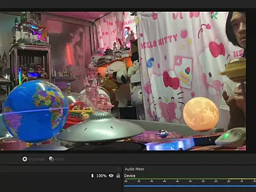256x192 pixels.
Task: Click the Audio Mixer panel title
Action: pyautogui.click(x=134, y=169)
